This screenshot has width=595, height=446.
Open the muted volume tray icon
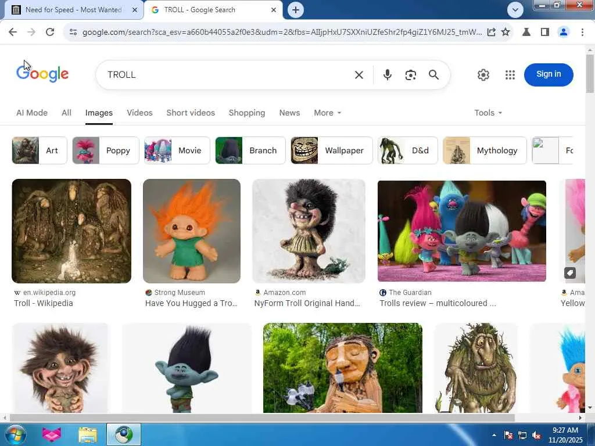point(536,436)
